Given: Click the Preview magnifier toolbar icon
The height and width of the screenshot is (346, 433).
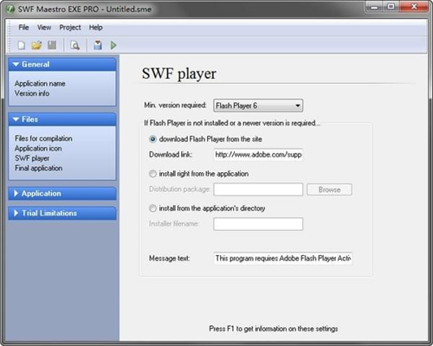Looking at the screenshot, I should [75, 45].
